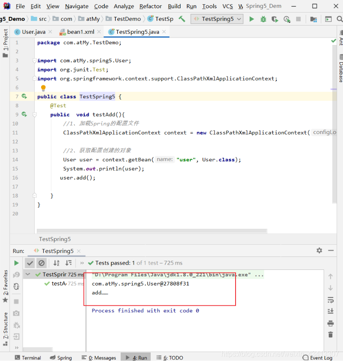Open Run panel settings gear
343x362 pixels.
click(x=319, y=250)
